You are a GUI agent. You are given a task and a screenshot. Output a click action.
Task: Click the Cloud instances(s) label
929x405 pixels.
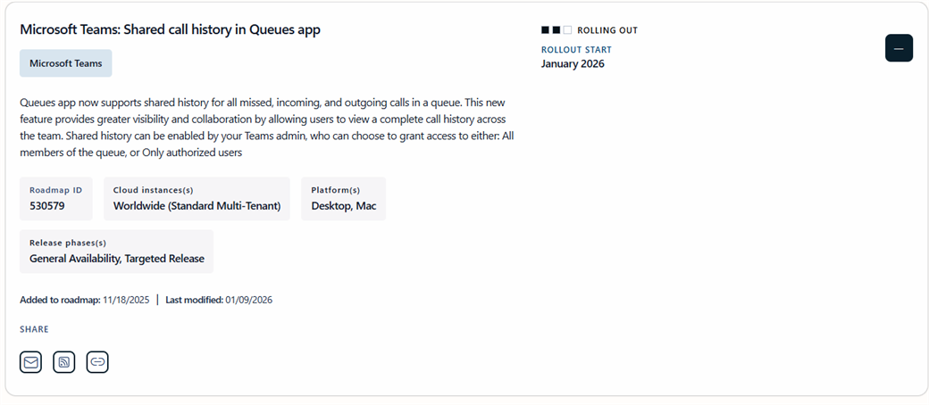(153, 190)
